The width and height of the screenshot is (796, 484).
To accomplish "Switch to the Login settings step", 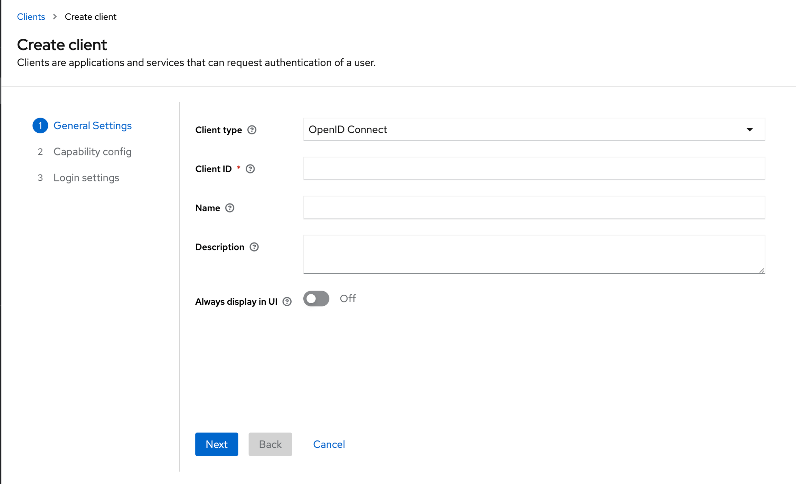I will [86, 178].
